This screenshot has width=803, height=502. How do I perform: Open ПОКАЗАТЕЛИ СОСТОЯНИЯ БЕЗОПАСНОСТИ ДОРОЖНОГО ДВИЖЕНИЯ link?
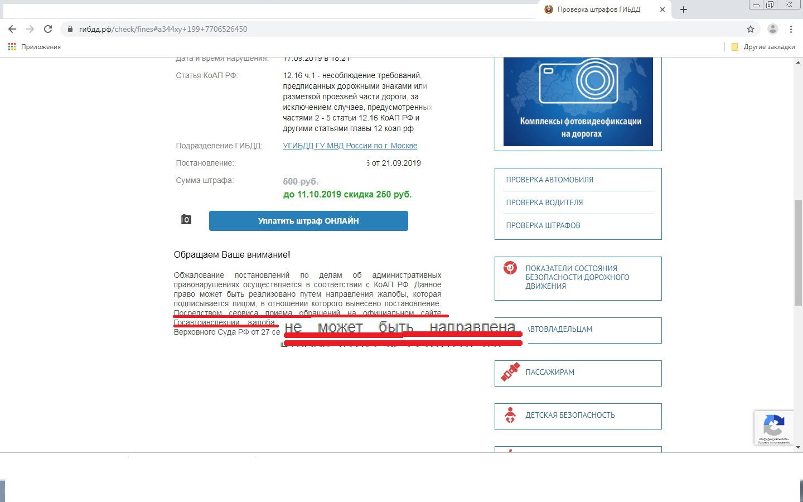click(578, 277)
